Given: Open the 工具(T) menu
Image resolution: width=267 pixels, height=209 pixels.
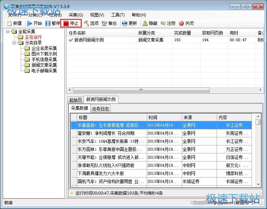Looking at the screenshot, I should [118, 15].
